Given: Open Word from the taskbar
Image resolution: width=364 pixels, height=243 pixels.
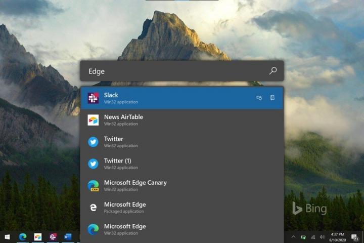Looking at the screenshot, I should (68, 237).
